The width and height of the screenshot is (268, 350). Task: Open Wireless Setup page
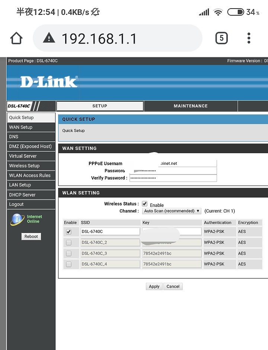[31, 166]
